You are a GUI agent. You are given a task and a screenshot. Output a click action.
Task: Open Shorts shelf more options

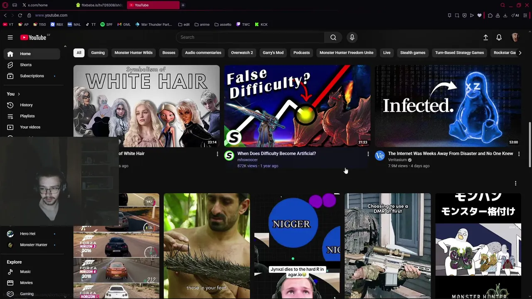click(x=515, y=183)
